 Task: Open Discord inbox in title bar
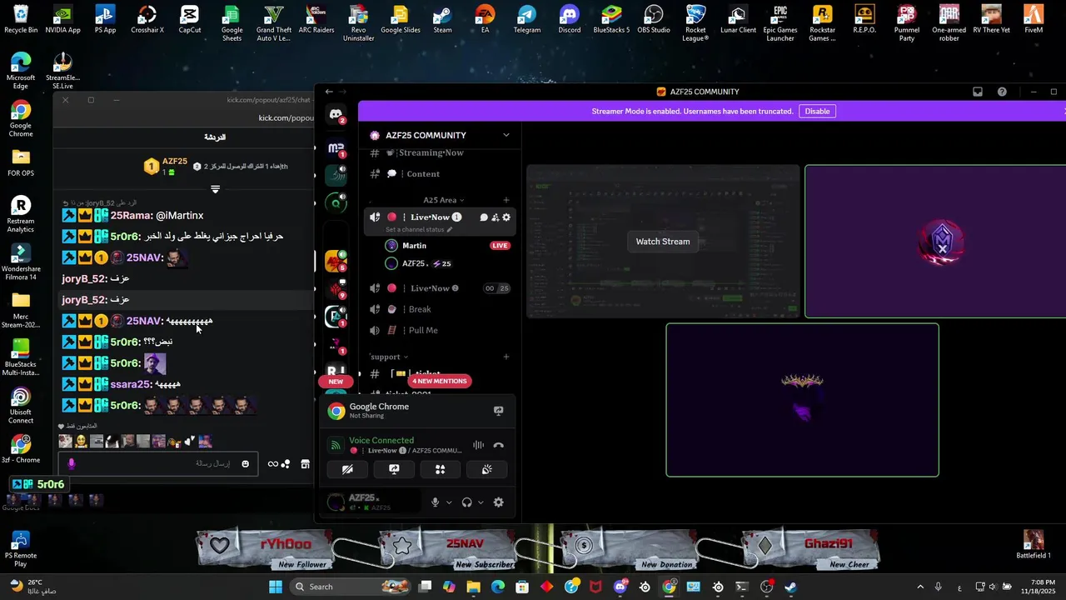tap(978, 92)
